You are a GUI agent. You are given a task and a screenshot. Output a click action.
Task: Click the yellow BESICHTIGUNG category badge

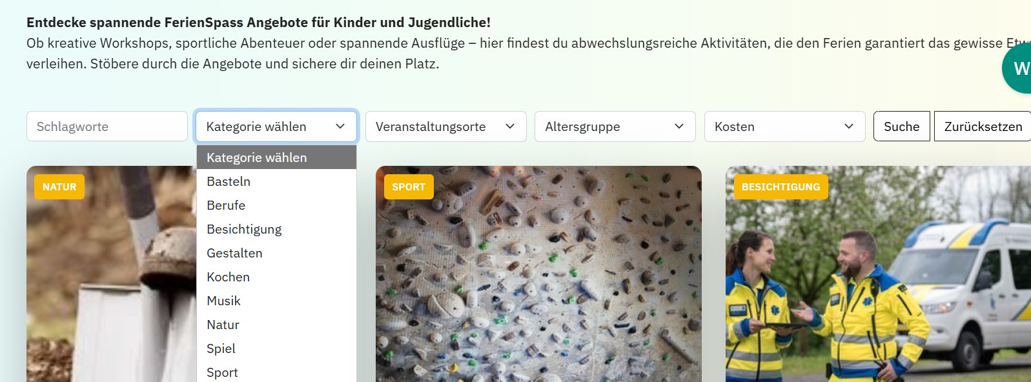[781, 187]
